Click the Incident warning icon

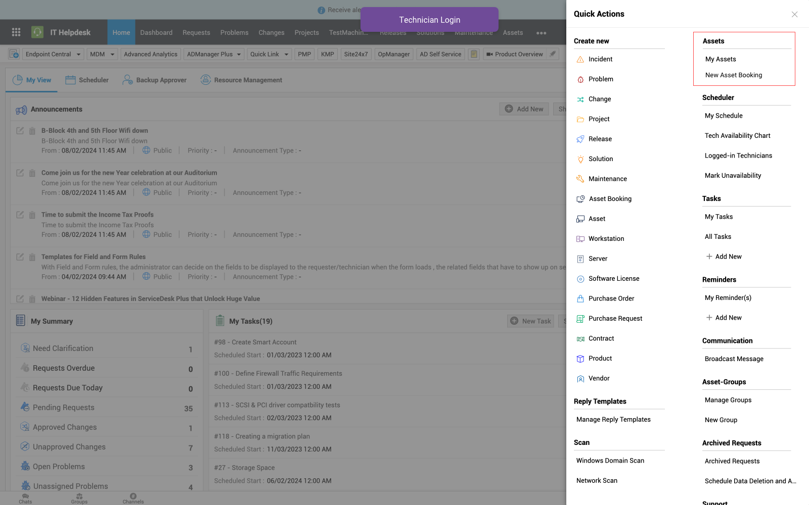pos(580,60)
